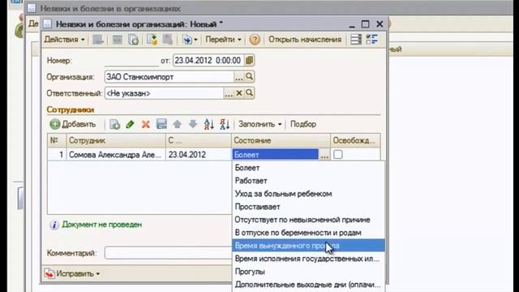Select Время вынужденного прогула option
This screenshot has width=519, height=292.
(308, 246)
